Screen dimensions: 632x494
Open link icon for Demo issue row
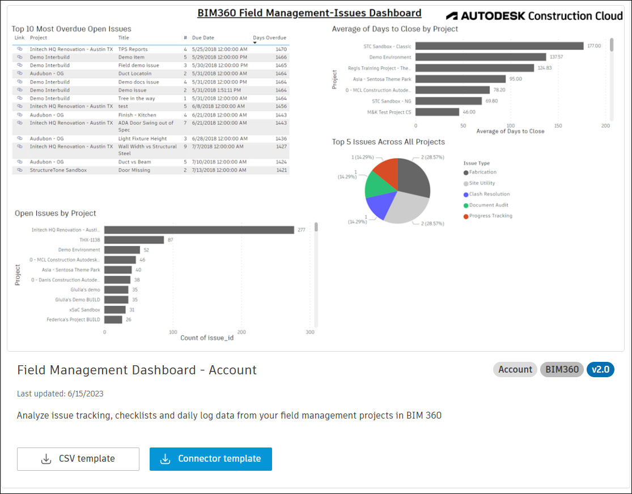tap(19, 90)
